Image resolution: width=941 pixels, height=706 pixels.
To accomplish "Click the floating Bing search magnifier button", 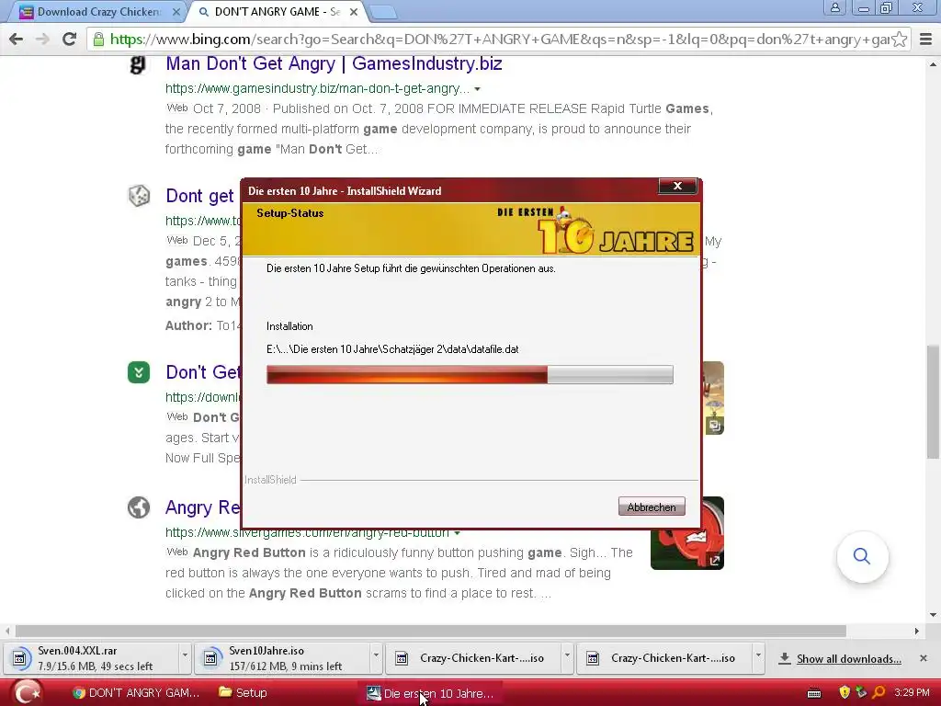I will pyautogui.click(x=862, y=556).
